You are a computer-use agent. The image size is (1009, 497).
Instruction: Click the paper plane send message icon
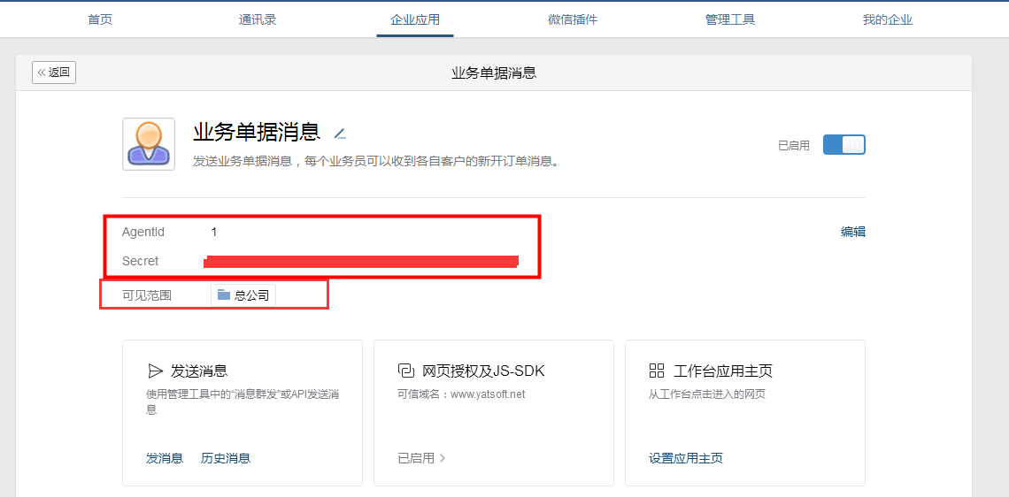[155, 371]
